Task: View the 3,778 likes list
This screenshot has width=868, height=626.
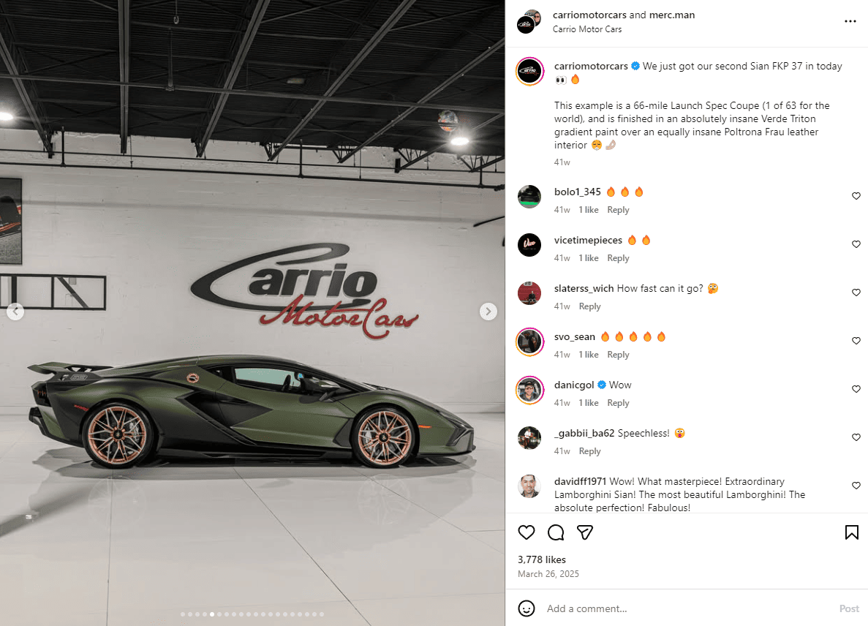Action: coord(541,559)
